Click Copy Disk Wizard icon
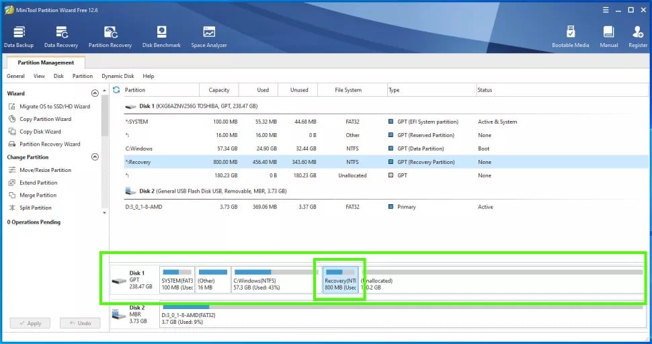 [12, 131]
